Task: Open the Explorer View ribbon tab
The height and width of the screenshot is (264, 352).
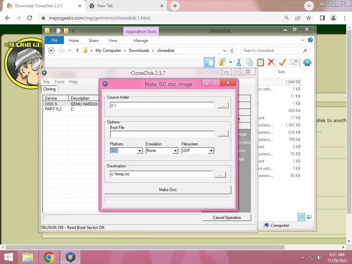Action: [x=113, y=41]
